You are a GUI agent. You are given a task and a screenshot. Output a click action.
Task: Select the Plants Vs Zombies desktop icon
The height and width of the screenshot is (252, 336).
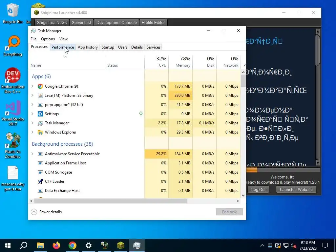coord(13,145)
